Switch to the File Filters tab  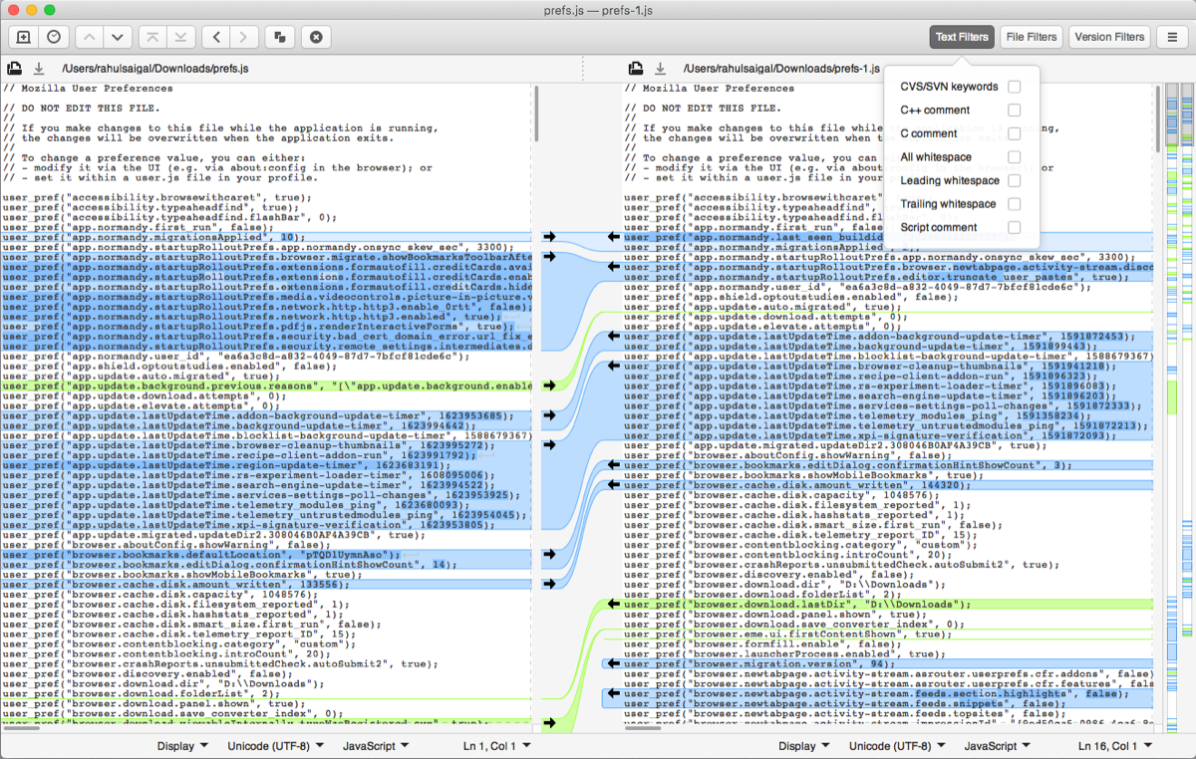click(x=1031, y=37)
